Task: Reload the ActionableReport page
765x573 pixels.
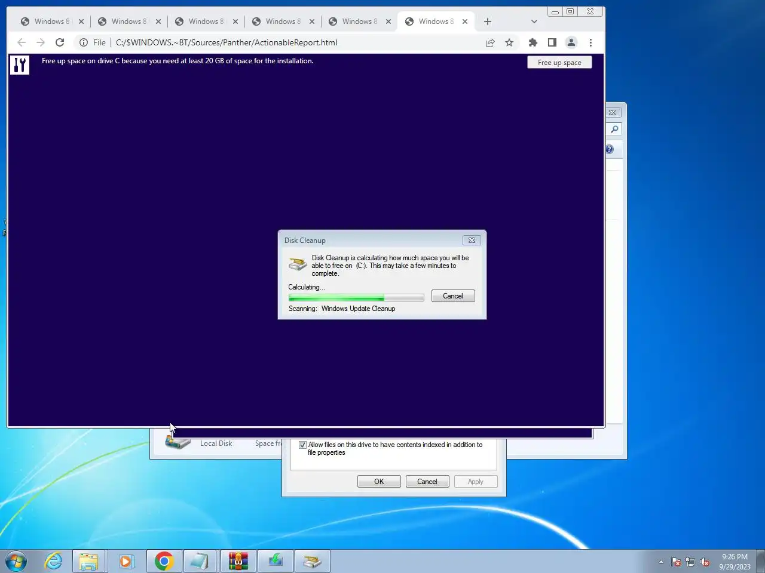Action: click(60, 42)
